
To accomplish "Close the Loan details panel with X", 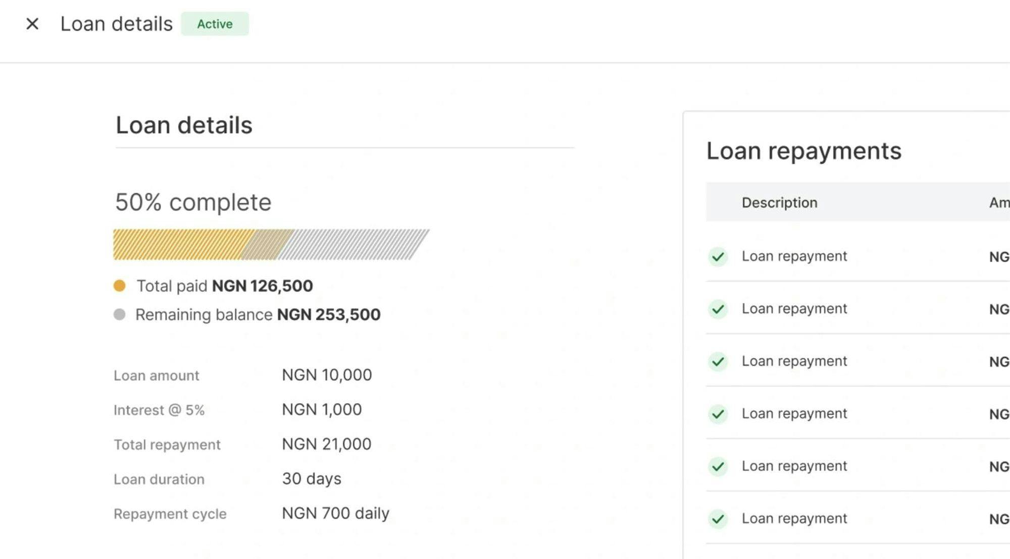I will pyautogui.click(x=32, y=24).
